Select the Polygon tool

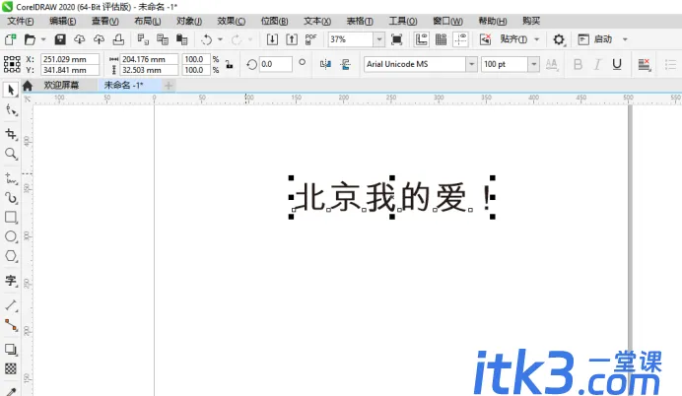(x=11, y=256)
